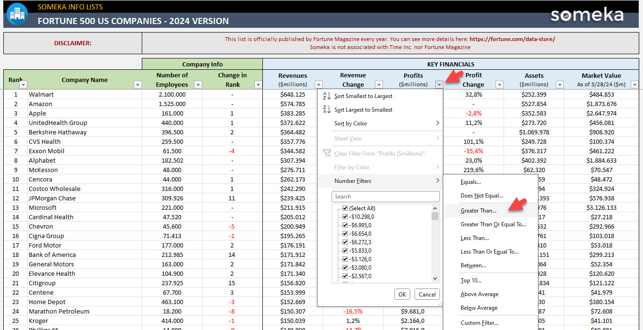Click the Someka brand logo text
This screenshot has height=330, width=643.
tap(587, 15)
